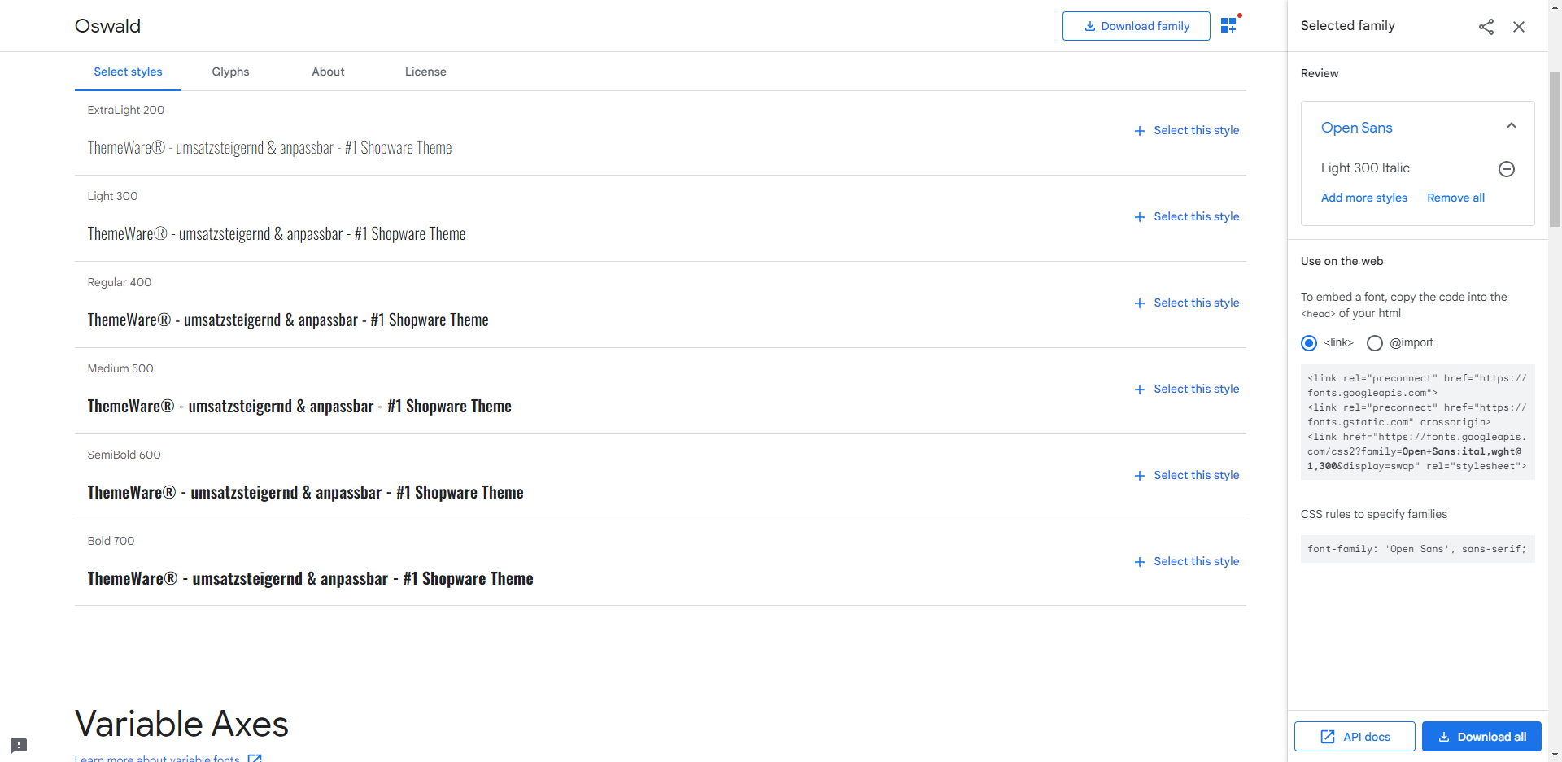Viewport: 1562px width, 762px height.
Task: Click the Regular 400 preview text
Action: point(288,320)
